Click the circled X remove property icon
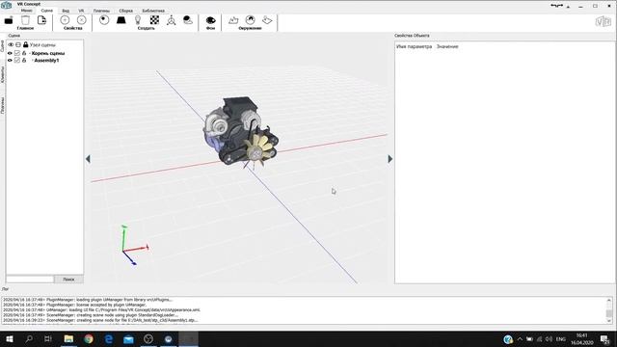The width and height of the screenshot is (617, 347). (81, 20)
